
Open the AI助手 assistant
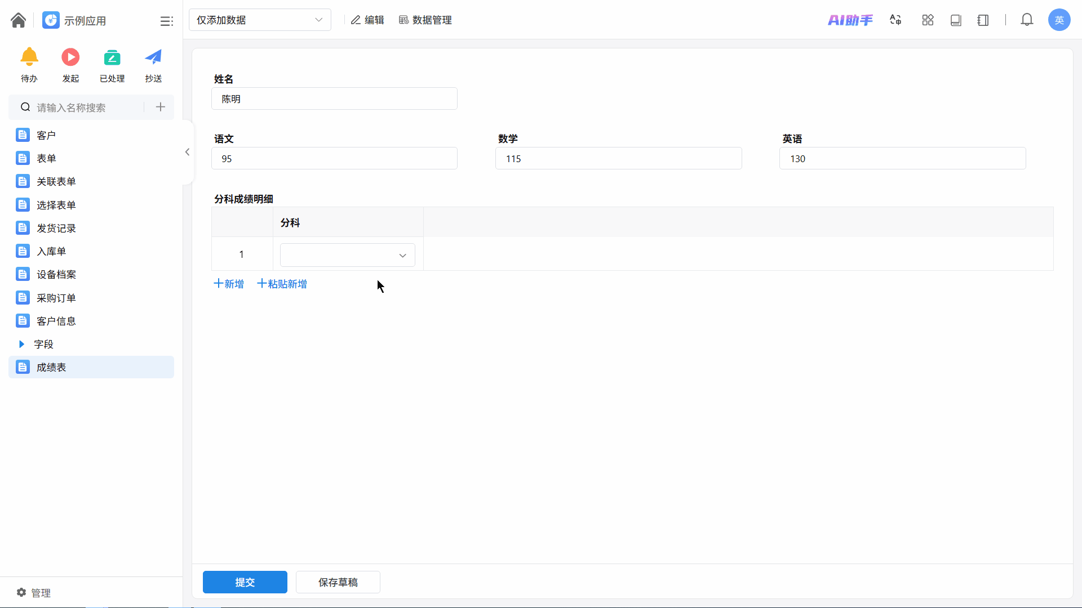[x=850, y=20]
